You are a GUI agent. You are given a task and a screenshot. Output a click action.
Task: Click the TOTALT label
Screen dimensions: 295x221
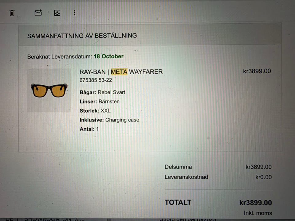[x=178, y=202]
